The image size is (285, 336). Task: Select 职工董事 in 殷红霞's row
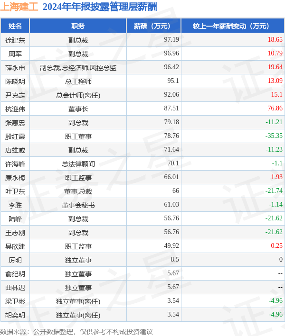coord(78,136)
